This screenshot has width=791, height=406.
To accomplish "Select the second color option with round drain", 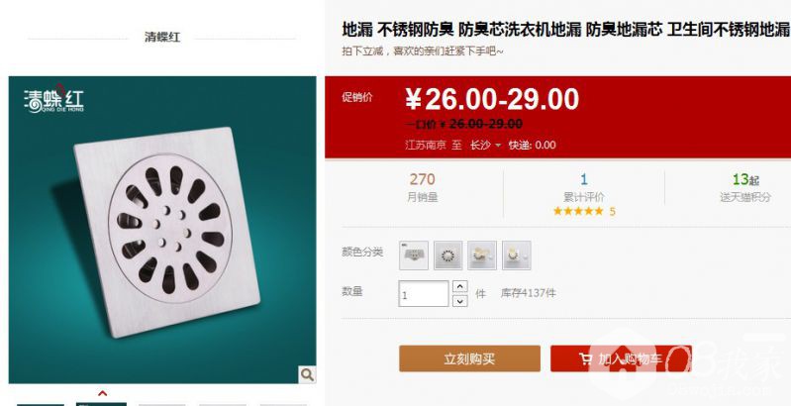I will (447, 255).
